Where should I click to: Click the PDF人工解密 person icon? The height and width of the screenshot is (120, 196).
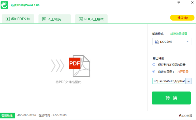(81, 19)
